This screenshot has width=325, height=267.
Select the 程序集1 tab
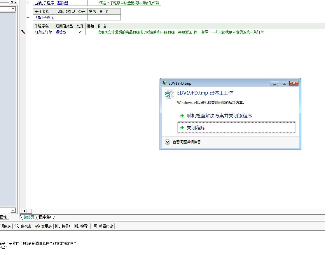coord(45,217)
